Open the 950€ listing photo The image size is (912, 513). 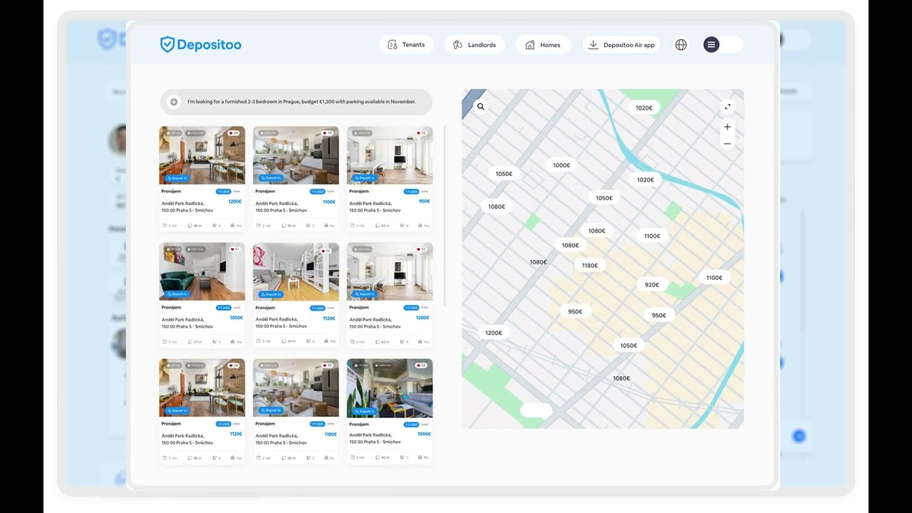point(390,156)
